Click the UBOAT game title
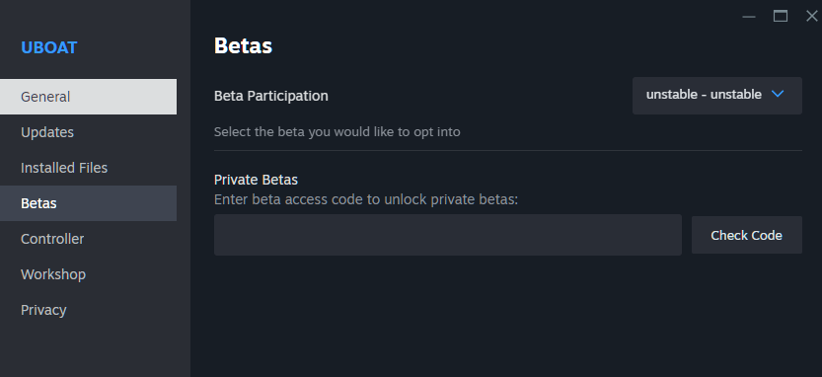Screen dimensions: 822x377 tap(48, 47)
